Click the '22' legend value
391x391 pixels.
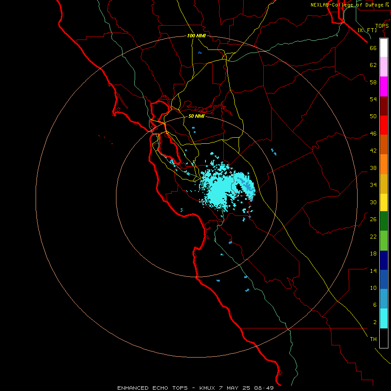coord(373,236)
